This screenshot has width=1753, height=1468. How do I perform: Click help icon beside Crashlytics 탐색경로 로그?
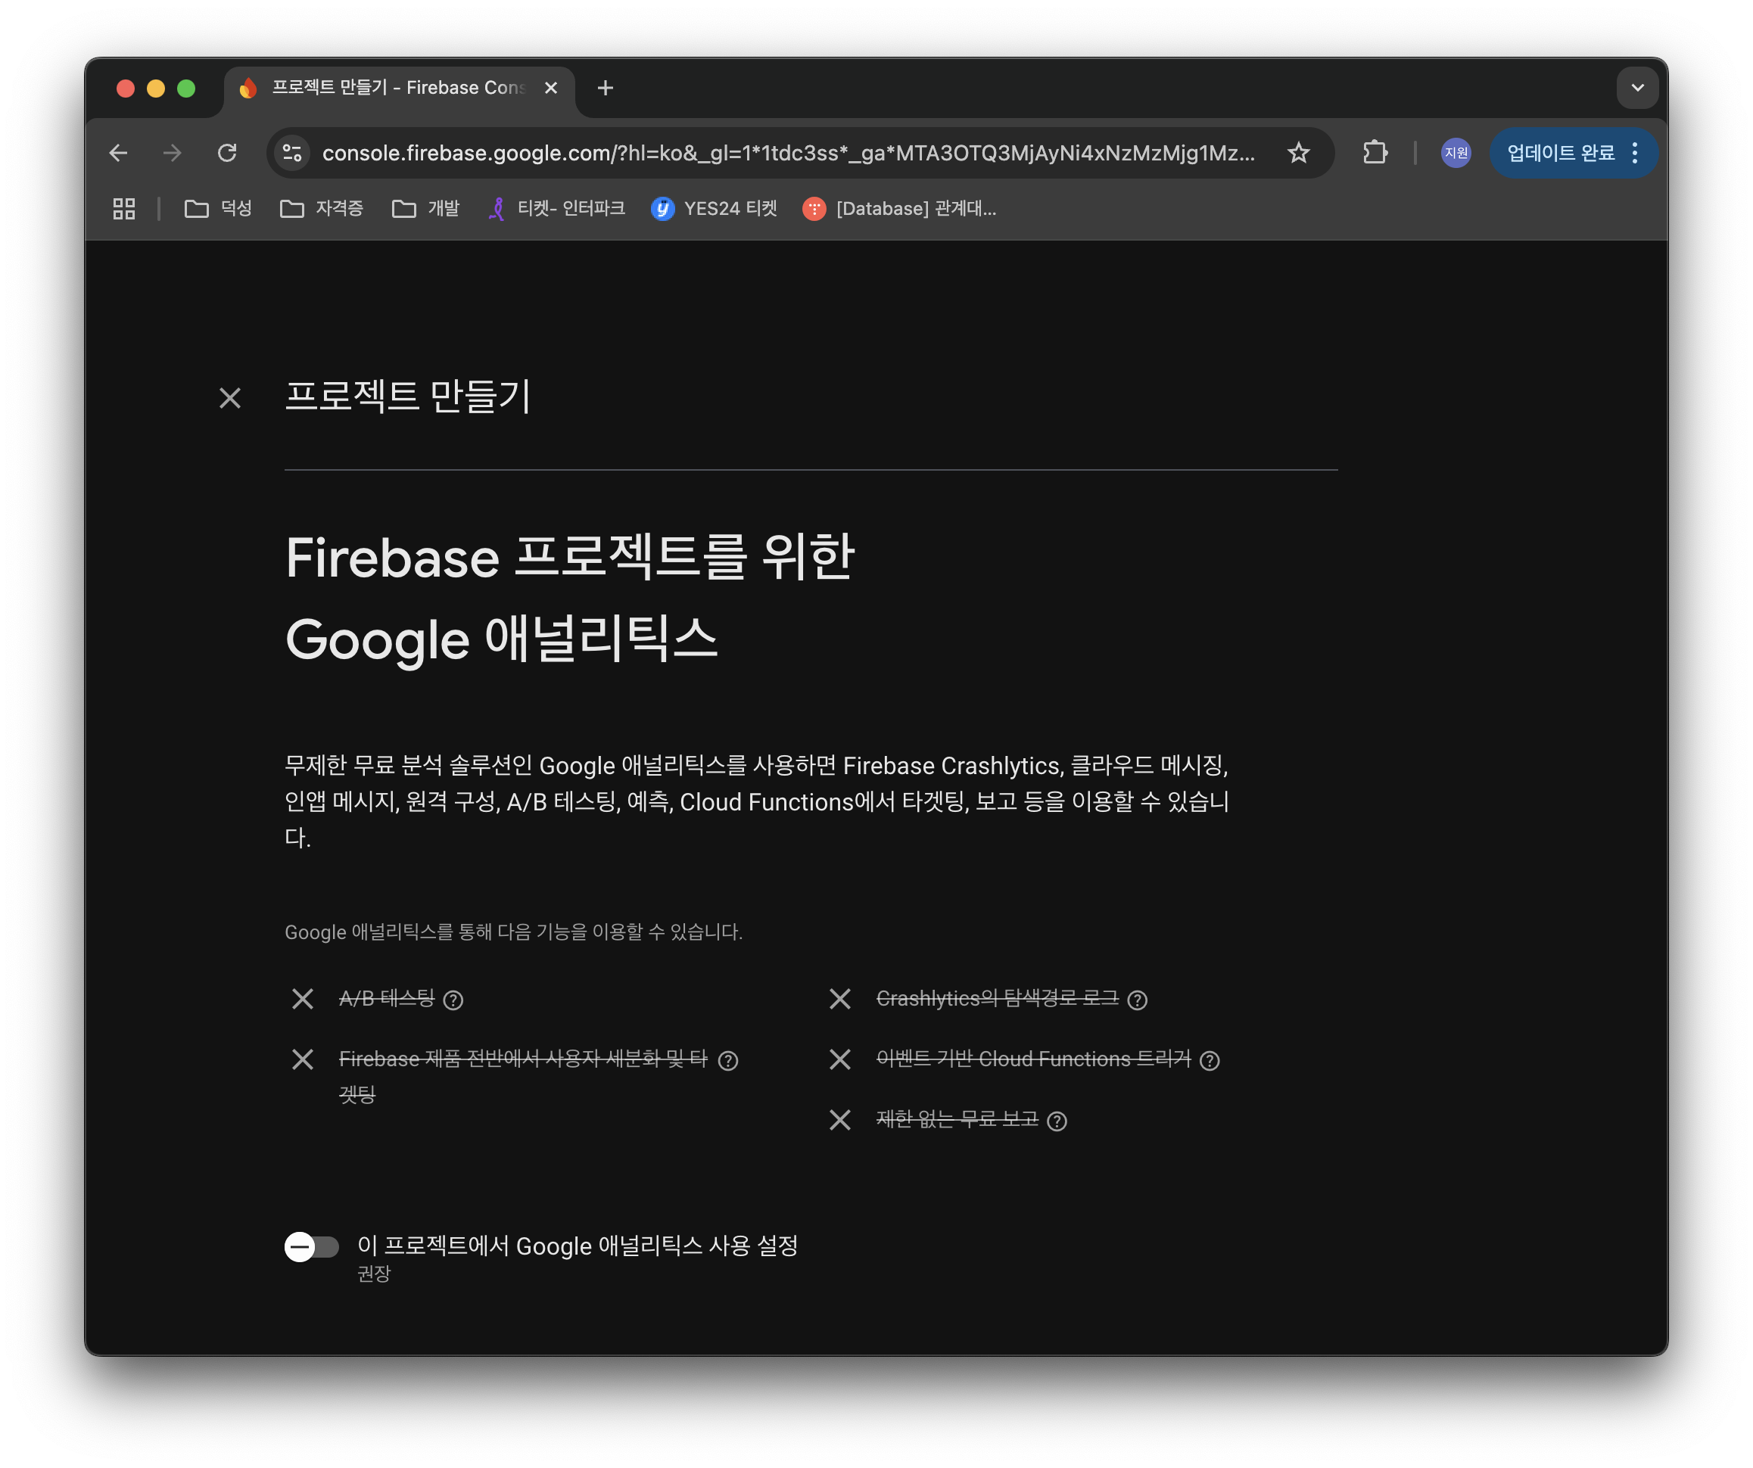pyautogui.click(x=1137, y=1000)
